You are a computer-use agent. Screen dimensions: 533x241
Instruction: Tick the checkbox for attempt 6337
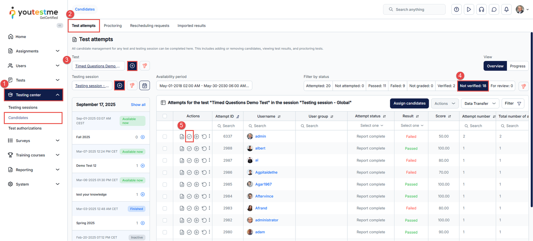(x=165, y=136)
